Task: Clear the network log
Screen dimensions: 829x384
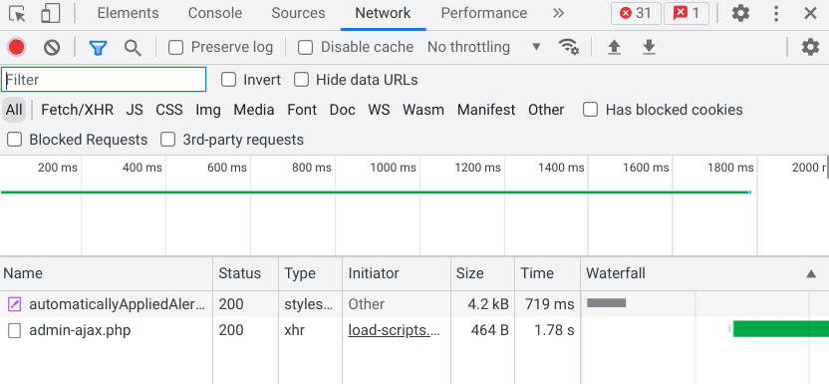Action: (52, 48)
